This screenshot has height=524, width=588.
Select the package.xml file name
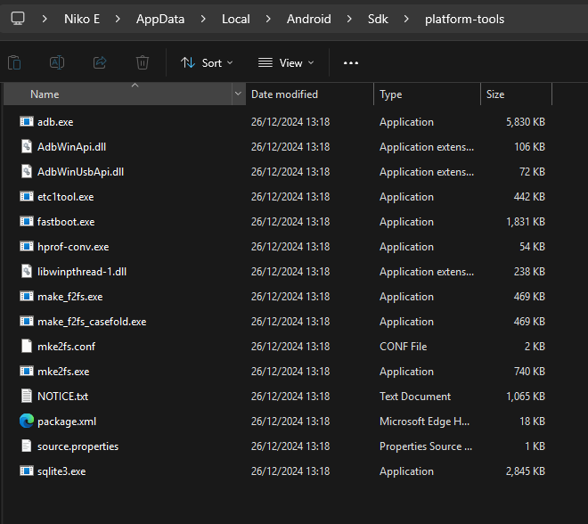coord(67,422)
